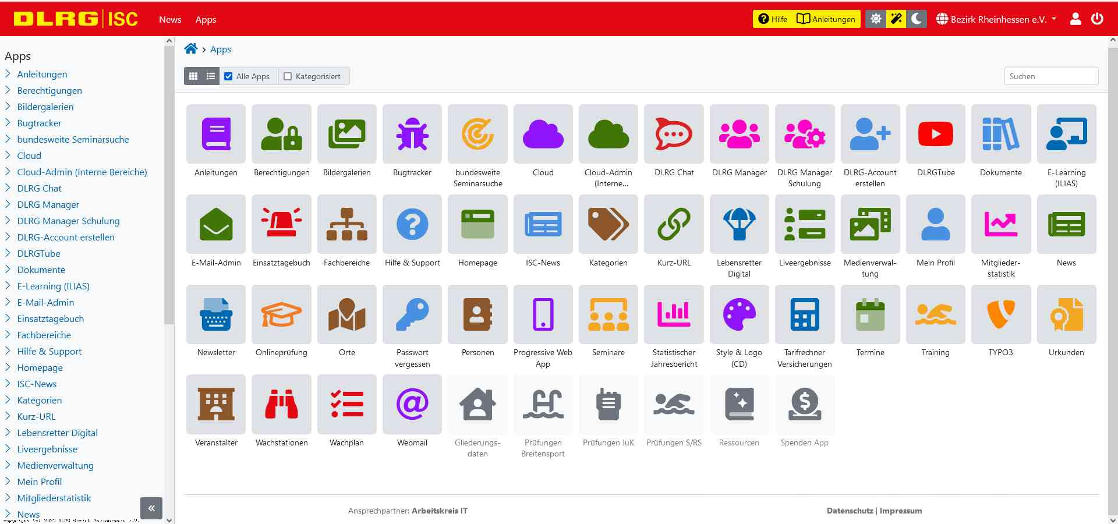Open the Bugtracker bug icon
1118x524 pixels.
pyautogui.click(x=412, y=134)
